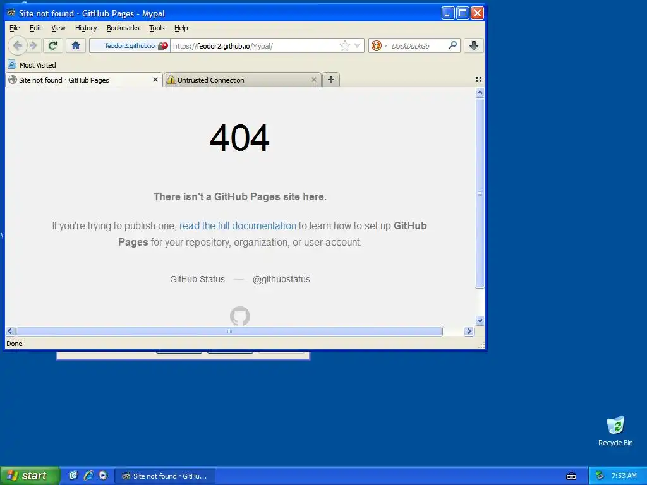Image resolution: width=647 pixels, height=485 pixels.
Task: Open the URL history dropdown arrow
Action: coord(358,45)
